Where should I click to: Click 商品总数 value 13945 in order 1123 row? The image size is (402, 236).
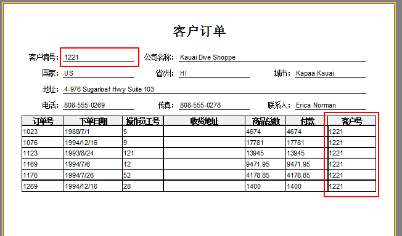pyautogui.click(x=255, y=153)
